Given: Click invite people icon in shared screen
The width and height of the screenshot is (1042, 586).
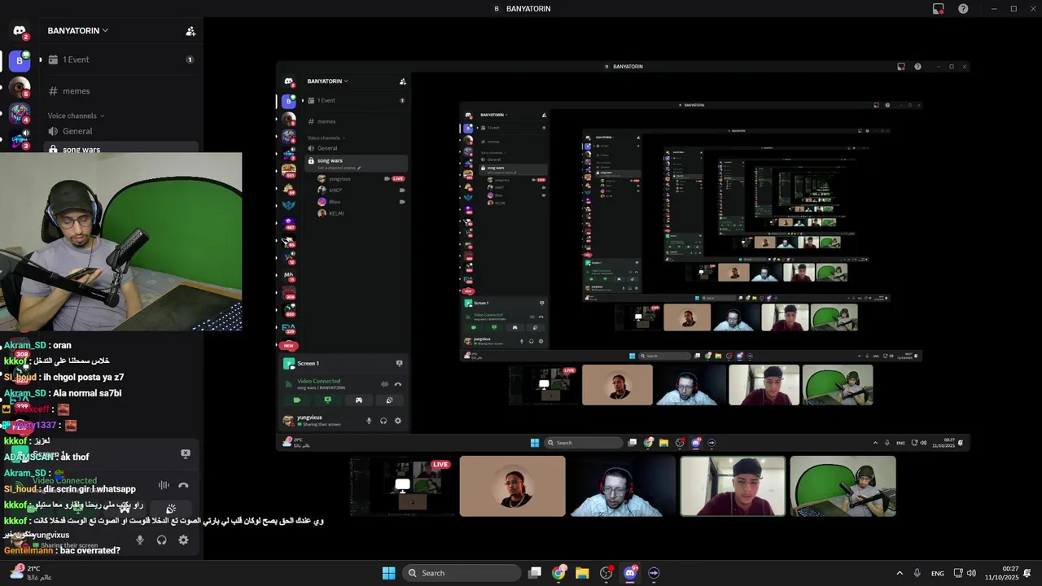Looking at the screenshot, I should click(x=402, y=81).
